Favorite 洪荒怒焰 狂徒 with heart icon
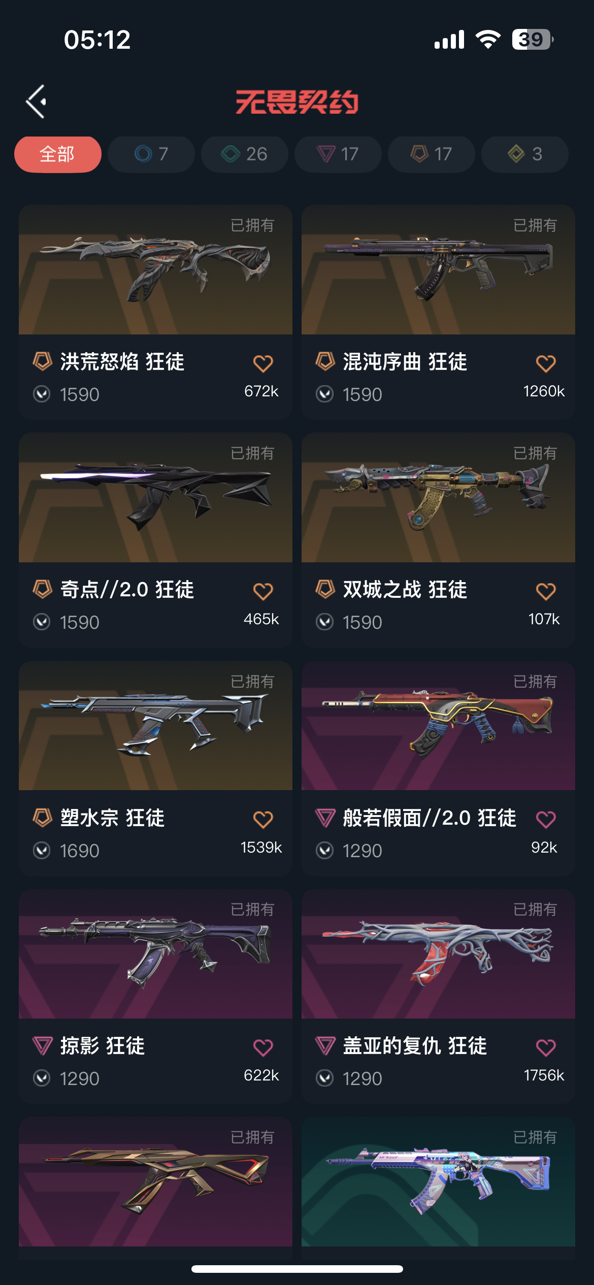This screenshot has width=594, height=1285. click(263, 363)
